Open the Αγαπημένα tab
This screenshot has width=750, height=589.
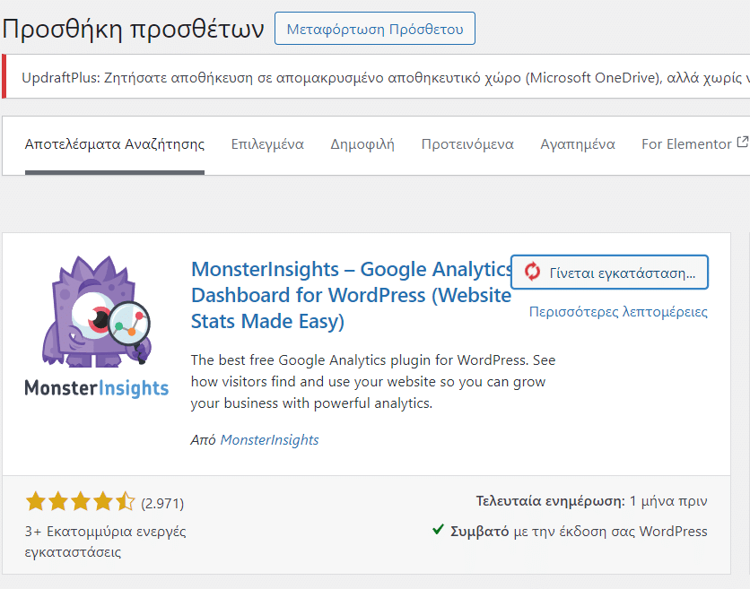[x=578, y=144]
